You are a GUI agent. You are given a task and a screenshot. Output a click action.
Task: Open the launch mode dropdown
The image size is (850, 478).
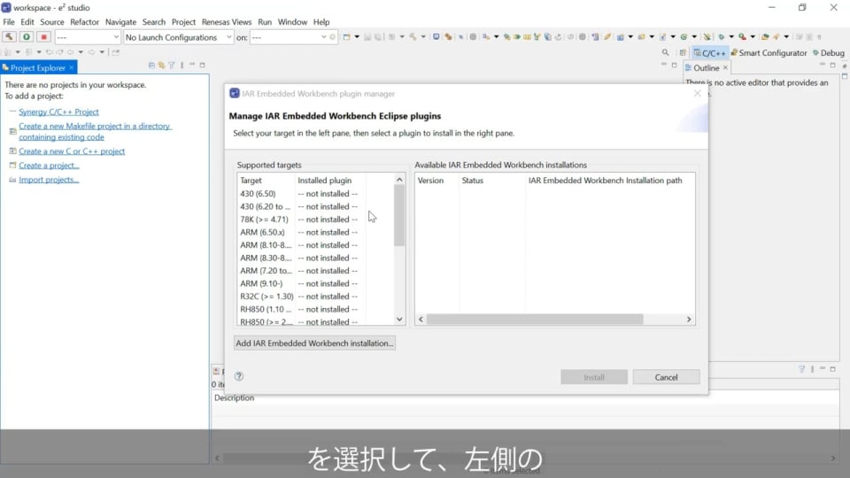point(88,37)
